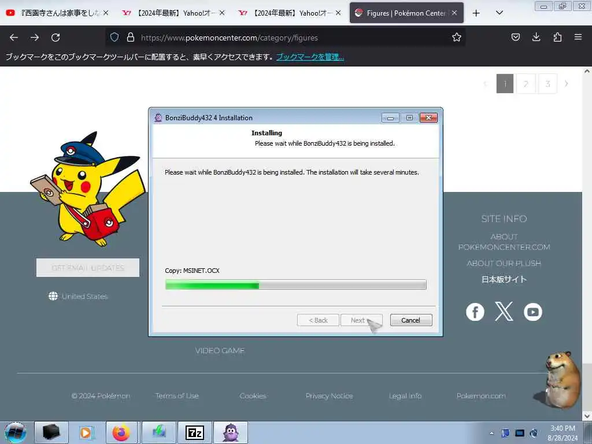
Task: Reload the Pokémon Center page
Action: (55, 38)
